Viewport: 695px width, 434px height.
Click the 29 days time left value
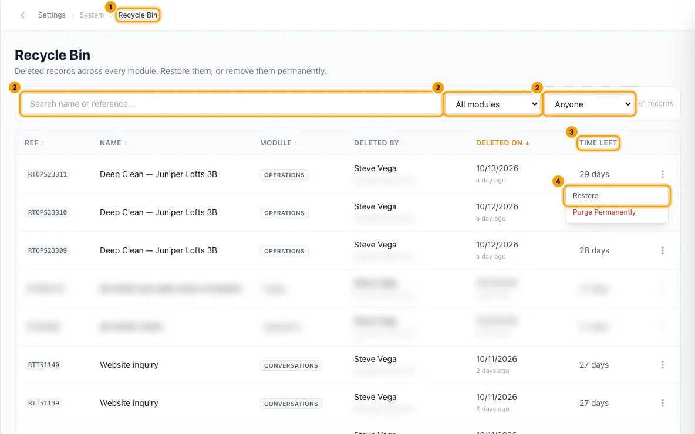594,175
